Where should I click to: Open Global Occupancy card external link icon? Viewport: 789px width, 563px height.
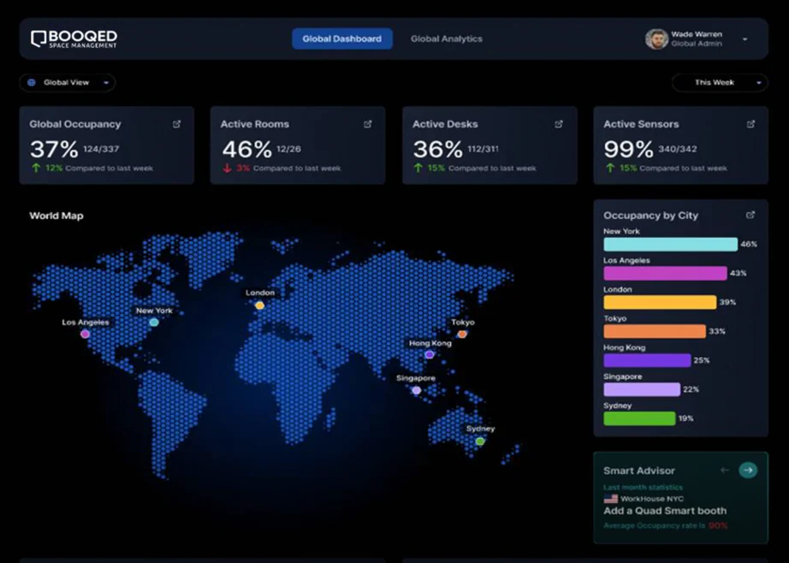pos(176,124)
